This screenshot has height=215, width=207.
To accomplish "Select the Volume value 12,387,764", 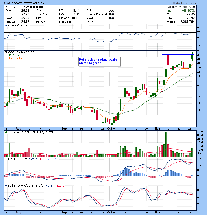I will [187, 22].
